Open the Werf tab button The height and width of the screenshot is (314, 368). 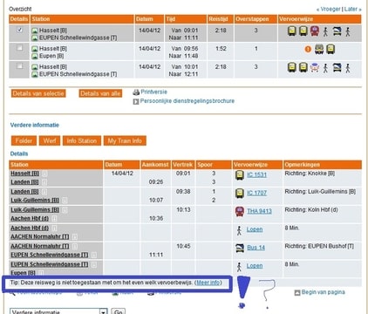tap(50, 140)
